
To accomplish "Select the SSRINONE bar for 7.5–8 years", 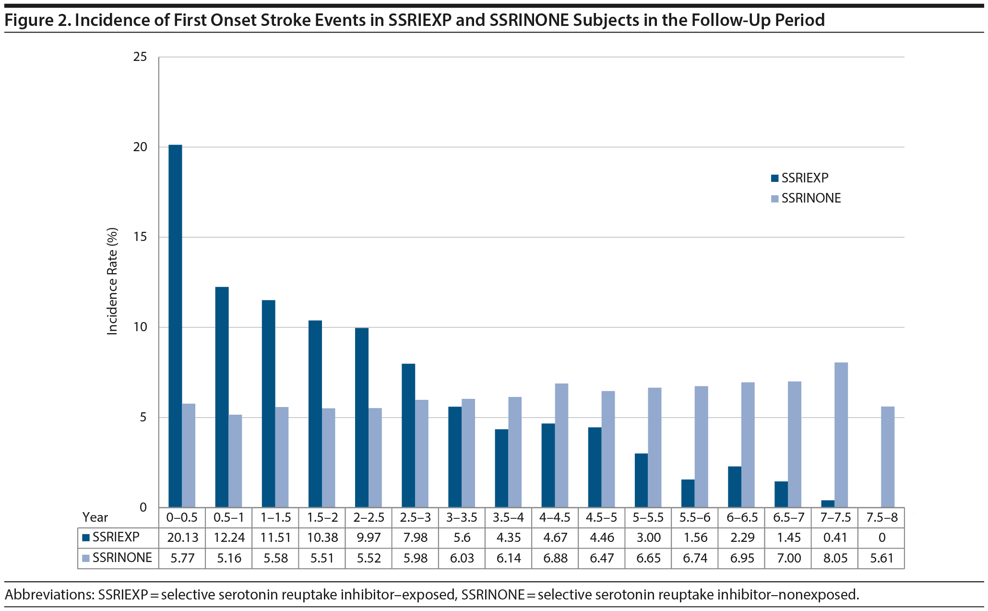I will click(888, 457).
